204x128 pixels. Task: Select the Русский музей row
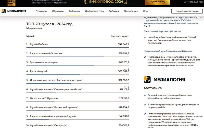coord(78,71)
